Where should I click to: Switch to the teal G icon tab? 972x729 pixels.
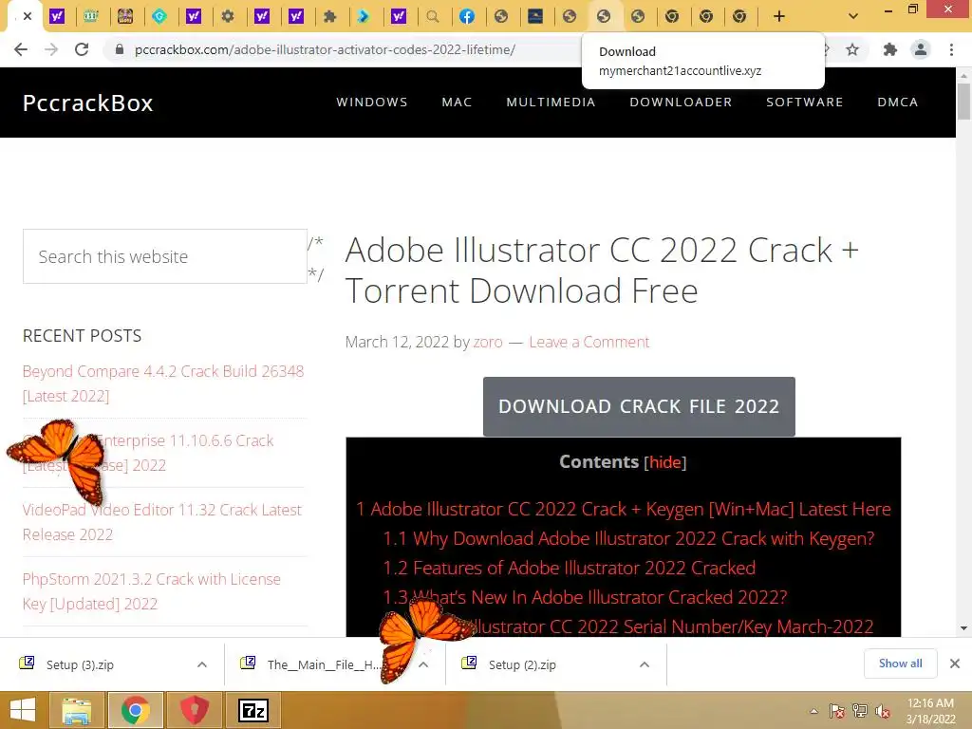click(x=159, y=16)
